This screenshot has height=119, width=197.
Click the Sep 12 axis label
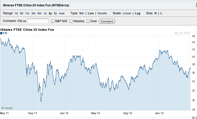click(128, 113)
